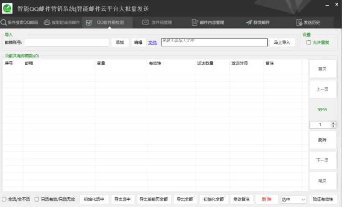Open the 文件 link
The height and width of the screenshot is (207, 342).
pyautogui.click(x=153, y=42)
